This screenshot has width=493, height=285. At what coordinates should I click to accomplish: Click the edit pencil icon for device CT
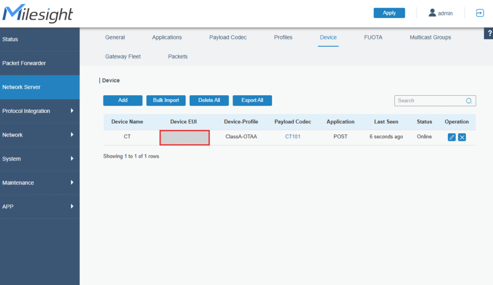(x=452, y=137)
